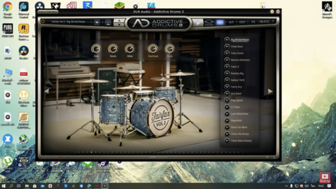Play the Fairly Dry preset preview
Image resolution: width=336 pixels, height=189 pixels.
click(x=227, y=87)
